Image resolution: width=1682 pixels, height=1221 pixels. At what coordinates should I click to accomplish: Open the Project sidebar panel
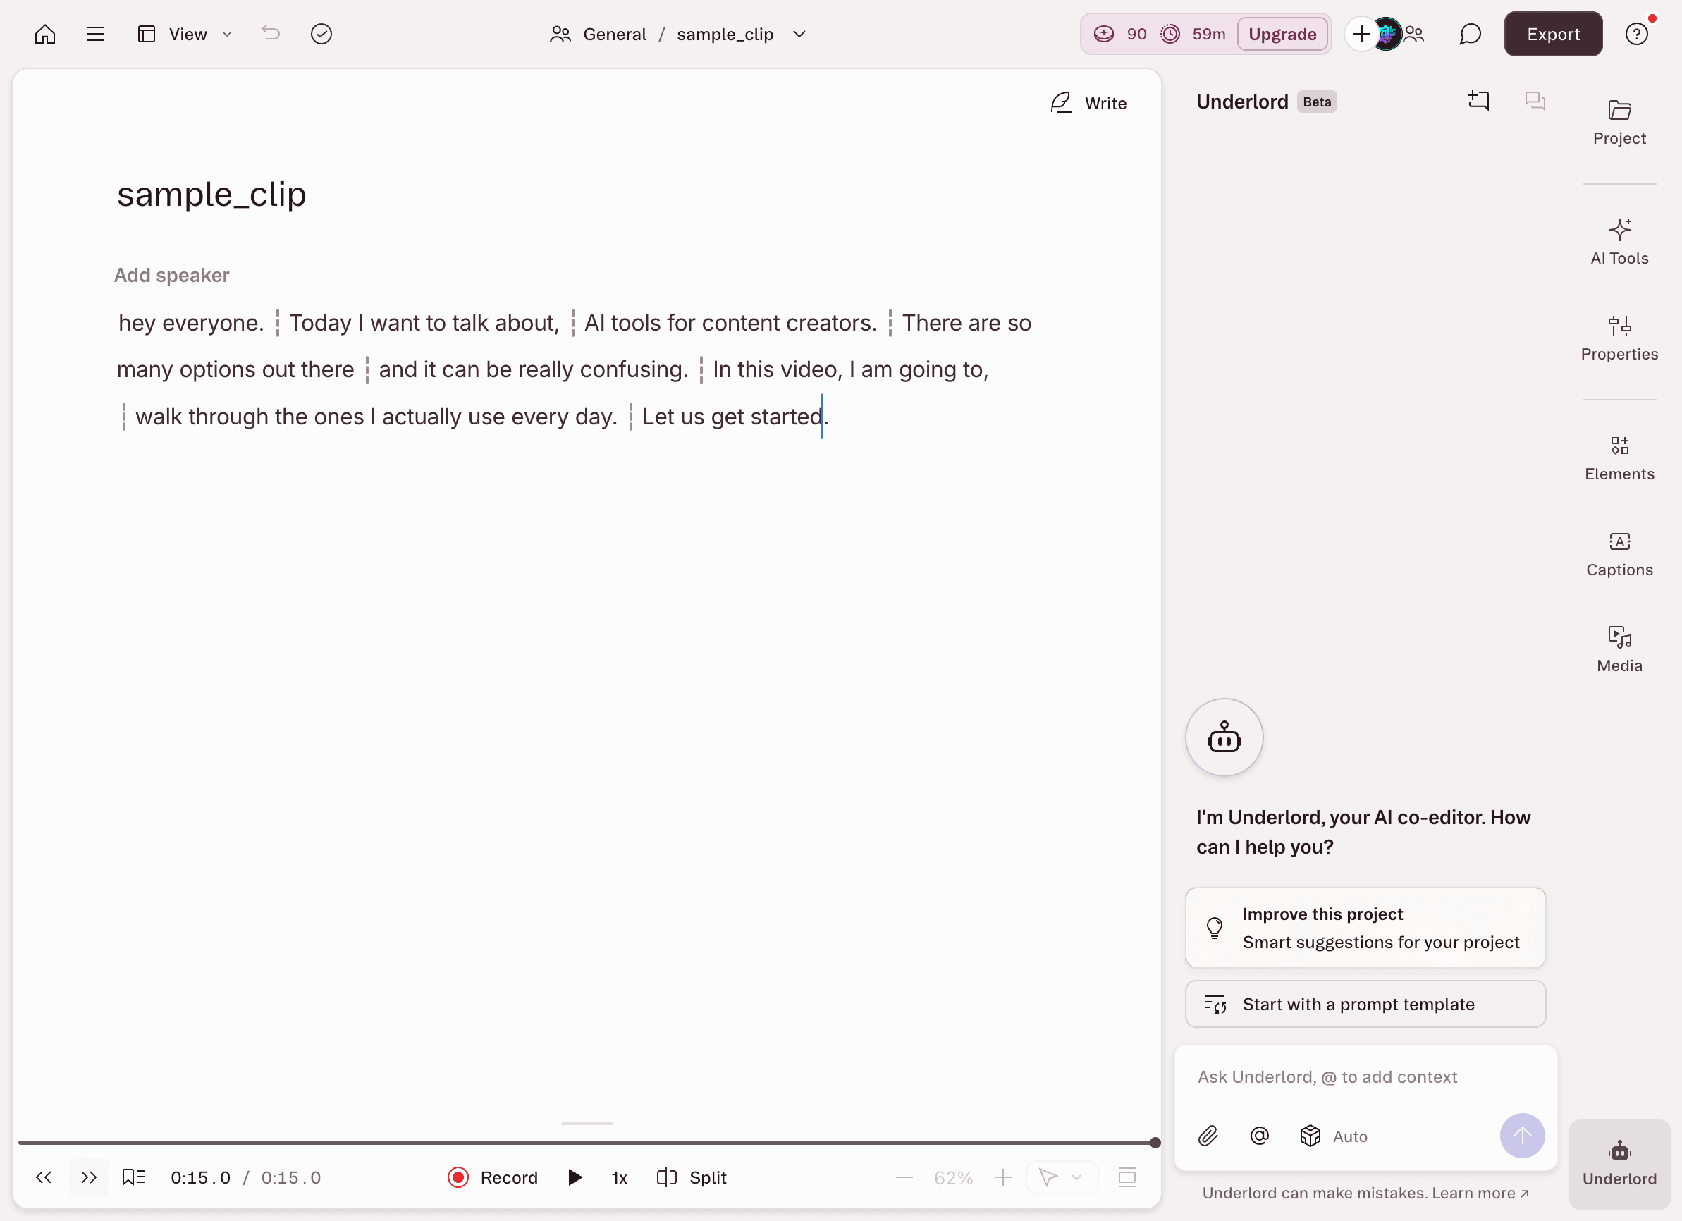tap(1619, 123)
